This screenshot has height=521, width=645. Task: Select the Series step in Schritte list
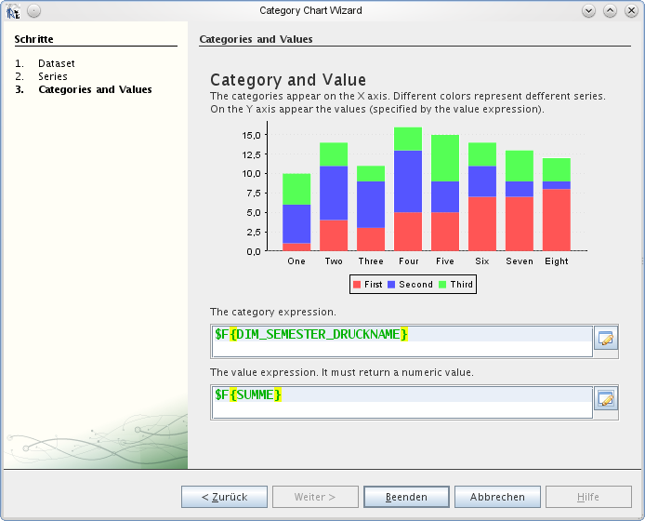53,76
